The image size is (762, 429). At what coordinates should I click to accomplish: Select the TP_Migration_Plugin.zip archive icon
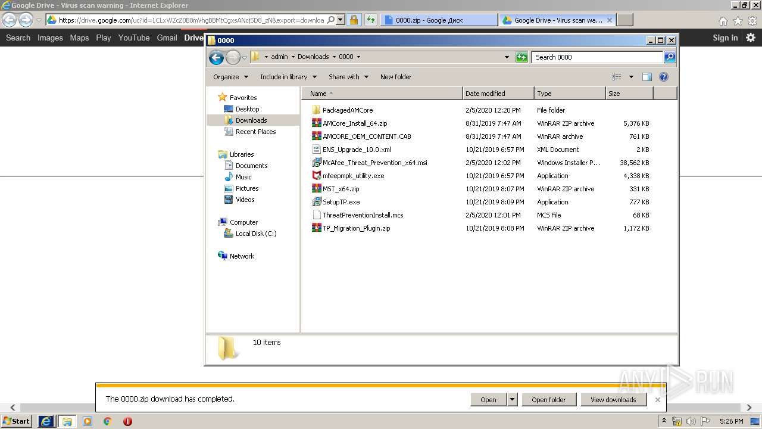click(x=316, y=228)
